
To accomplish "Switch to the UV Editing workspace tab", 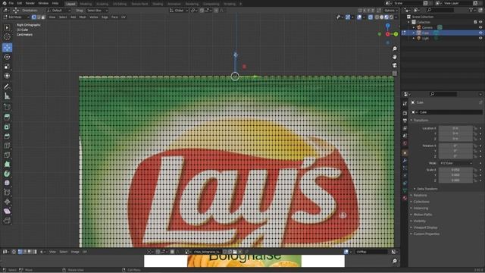I will pos(120,4).
